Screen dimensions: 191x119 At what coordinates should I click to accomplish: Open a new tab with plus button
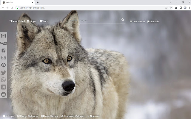pyautogui.click(x=38, y=2)
